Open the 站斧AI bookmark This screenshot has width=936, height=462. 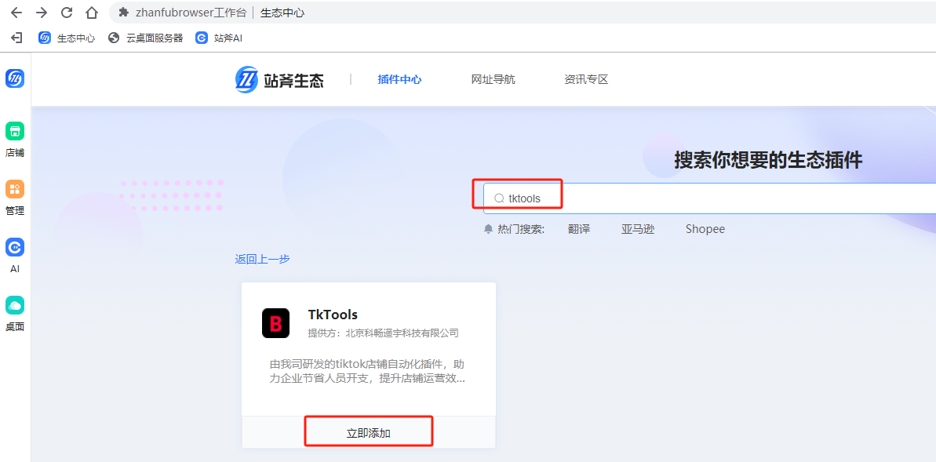pos(218,38)
